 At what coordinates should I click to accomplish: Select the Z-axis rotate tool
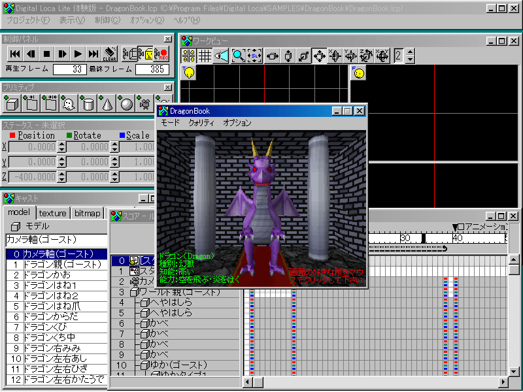click(366, 56)
